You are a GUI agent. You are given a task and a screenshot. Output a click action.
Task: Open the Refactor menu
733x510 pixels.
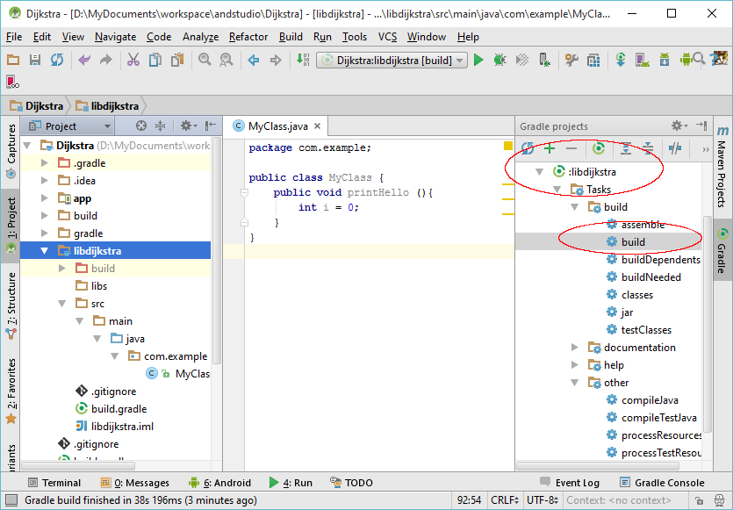(x=248, y=37)
